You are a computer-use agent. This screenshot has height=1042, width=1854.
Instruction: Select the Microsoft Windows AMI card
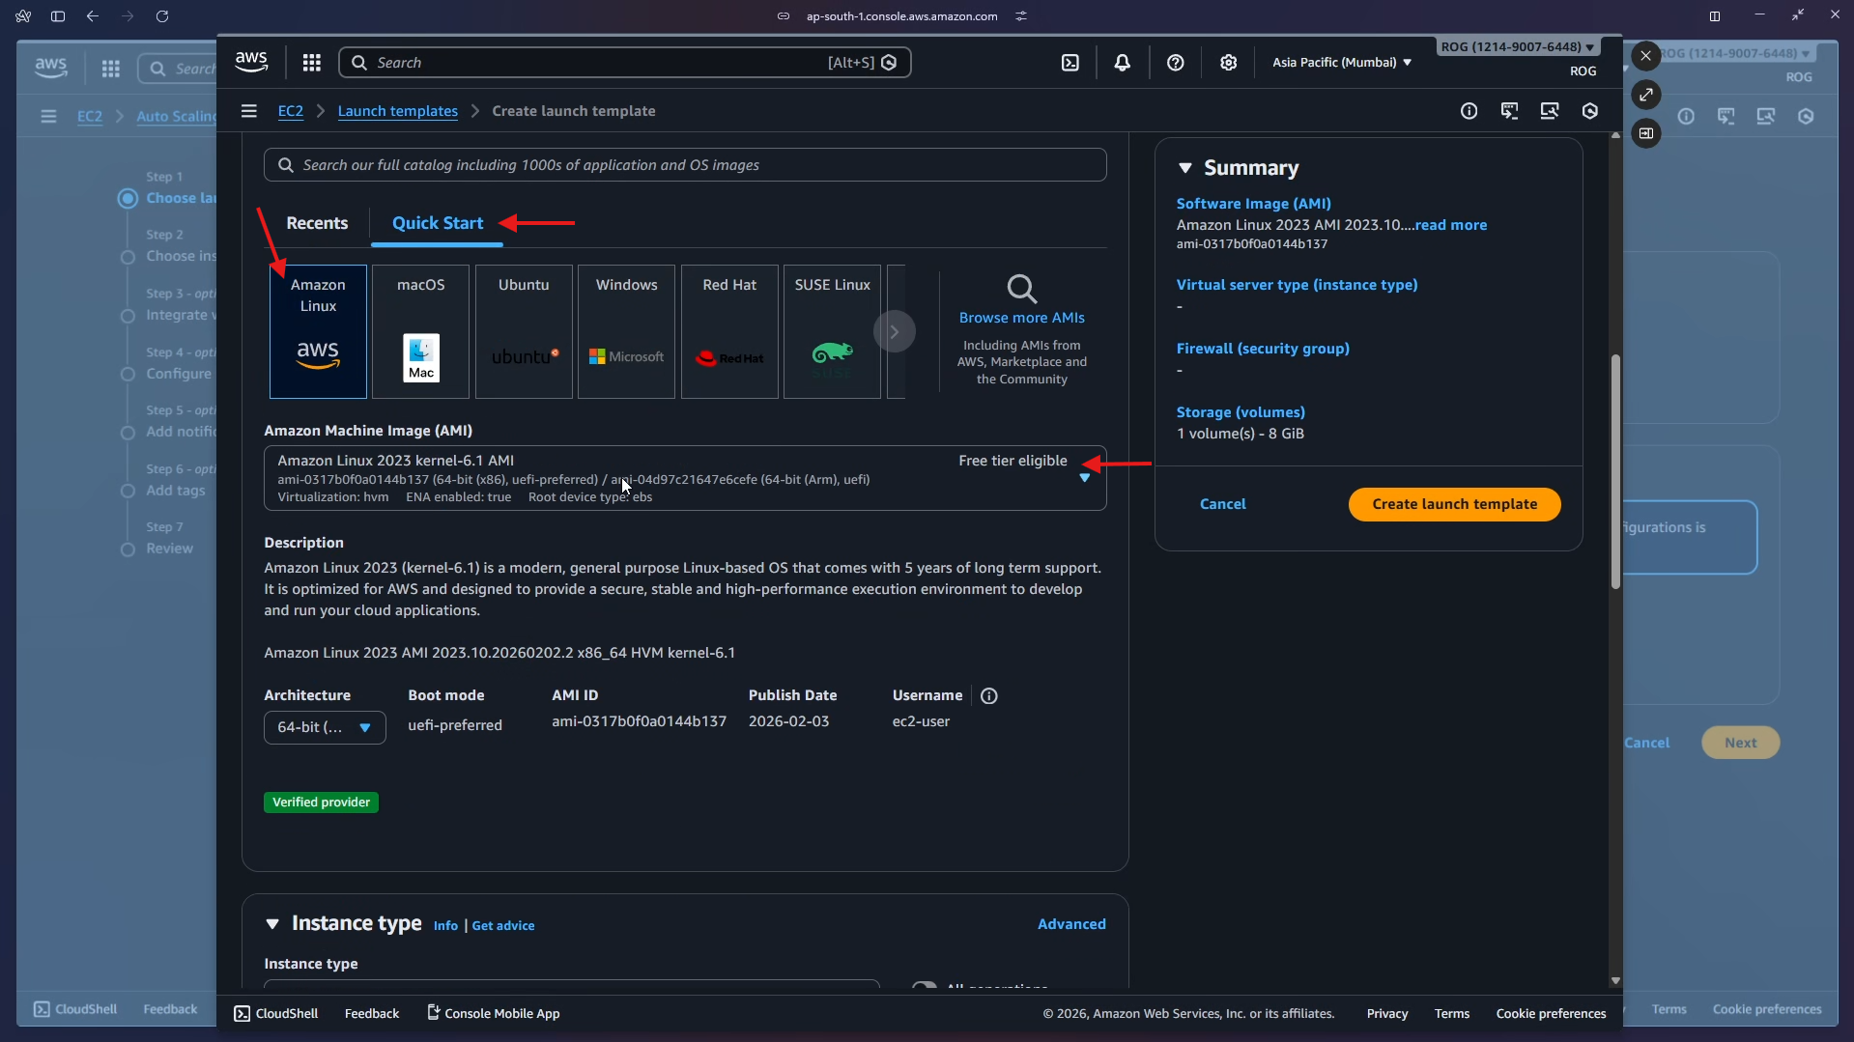pos(625,331)
